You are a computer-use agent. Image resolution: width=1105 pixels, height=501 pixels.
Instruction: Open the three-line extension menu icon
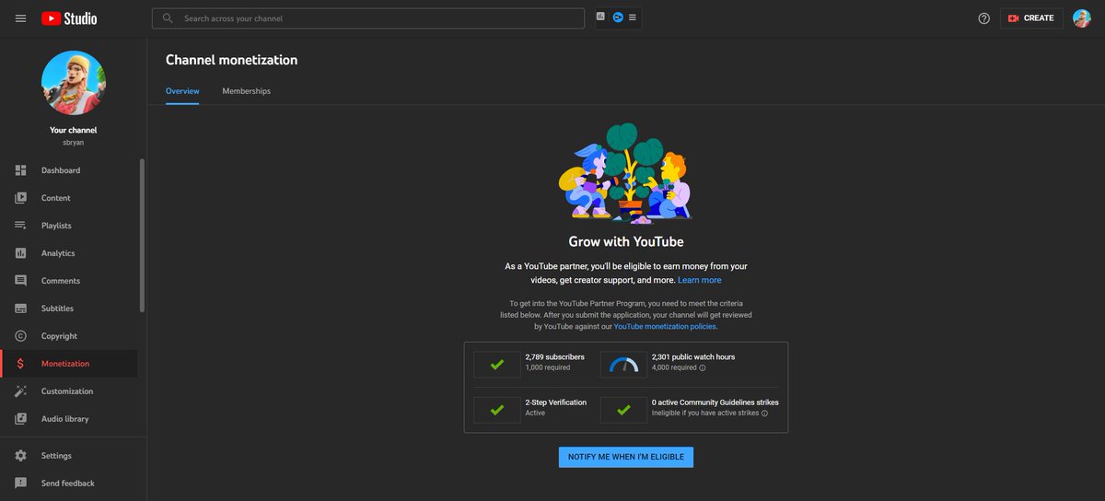tap(633, 17)
